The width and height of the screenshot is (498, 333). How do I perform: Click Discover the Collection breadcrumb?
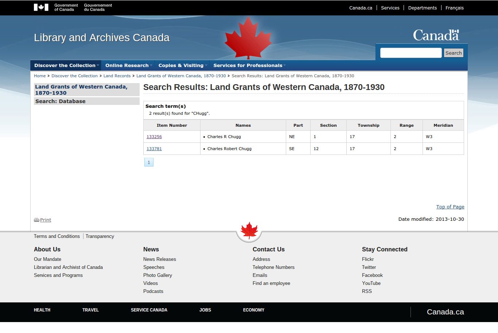[74, 76]
